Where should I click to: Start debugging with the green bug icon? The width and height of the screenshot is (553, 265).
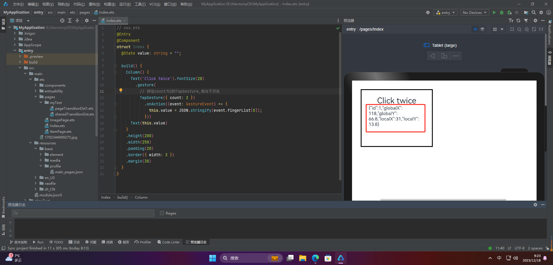[x=502, y=12]
